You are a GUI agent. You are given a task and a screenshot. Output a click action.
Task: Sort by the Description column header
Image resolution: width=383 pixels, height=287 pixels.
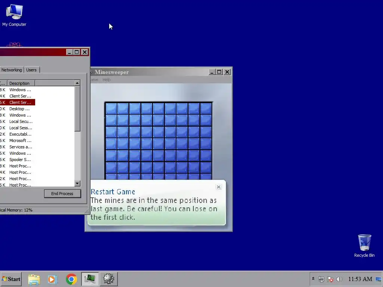click(21, 83)
